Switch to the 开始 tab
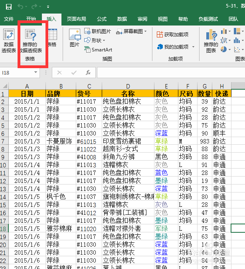The width and height of the screenshot is (245, 269). pos(31,19)
